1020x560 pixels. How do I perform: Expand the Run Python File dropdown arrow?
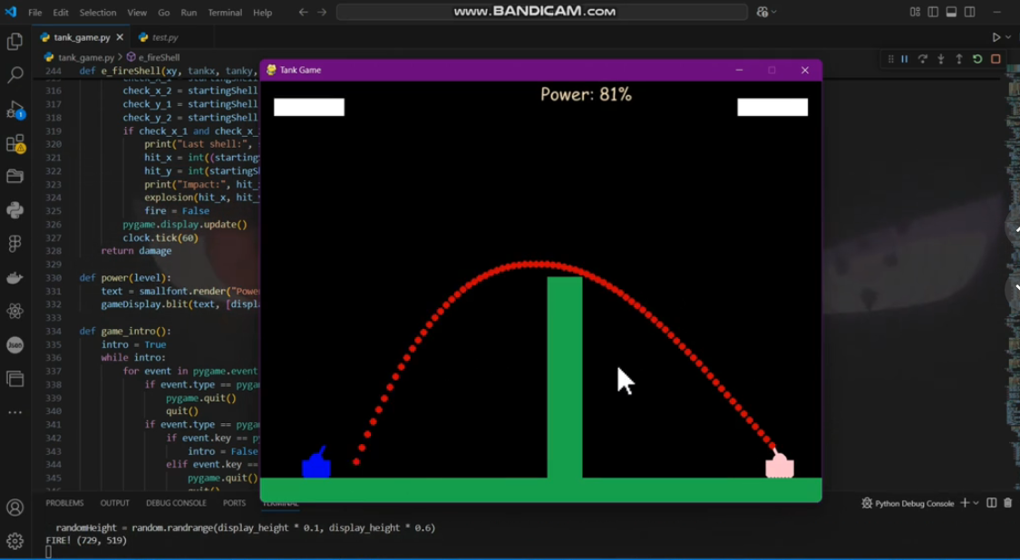pos(1008,37)
